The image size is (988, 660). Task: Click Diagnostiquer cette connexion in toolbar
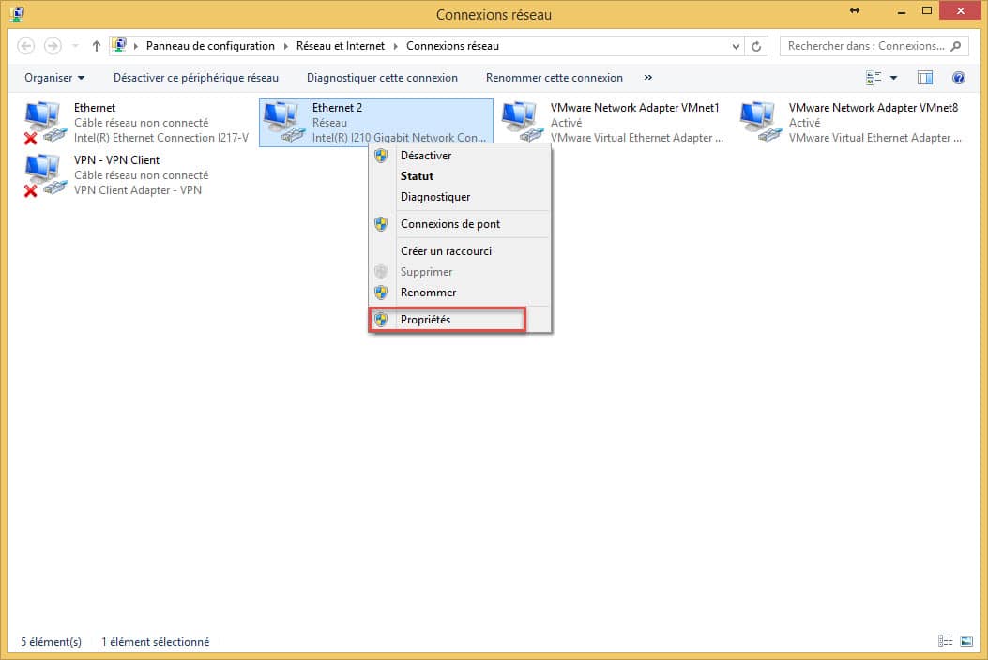coord(382,78)
